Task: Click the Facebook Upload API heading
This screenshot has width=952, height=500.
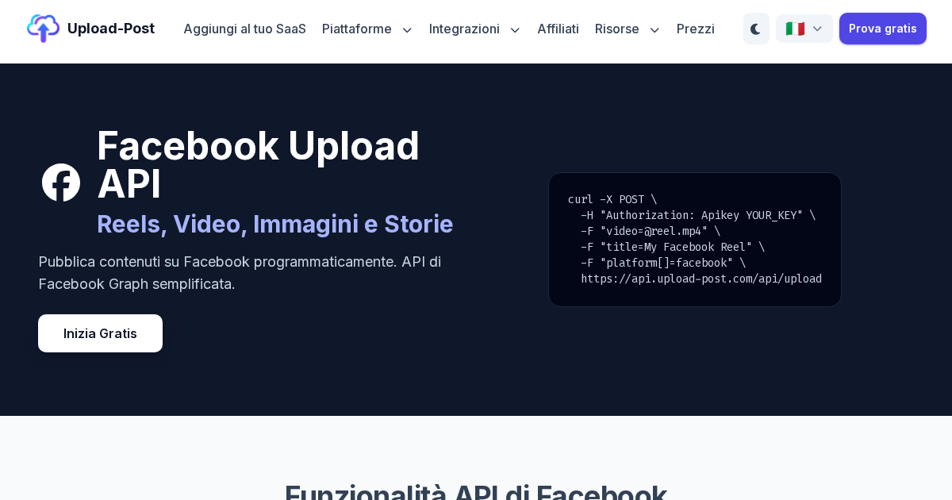Action: click(258, 165)
